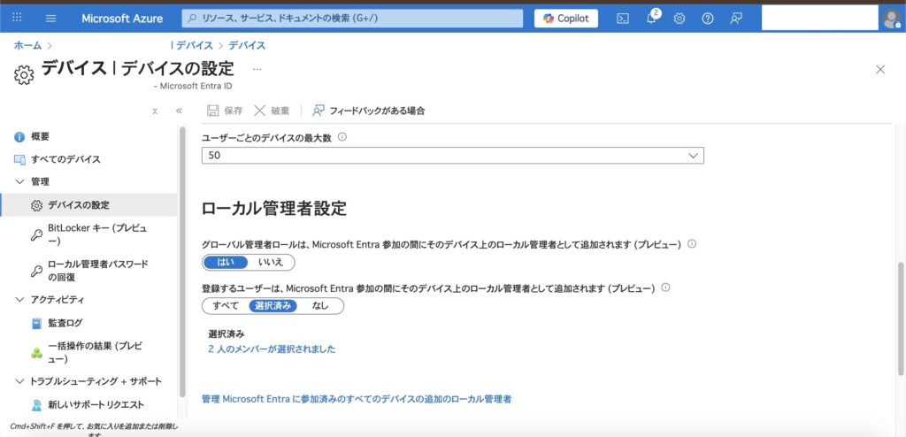Click info icon beside ユーザーごとのデバイスの最大数
The image size is (906, 437).
[x=342, y=138]
